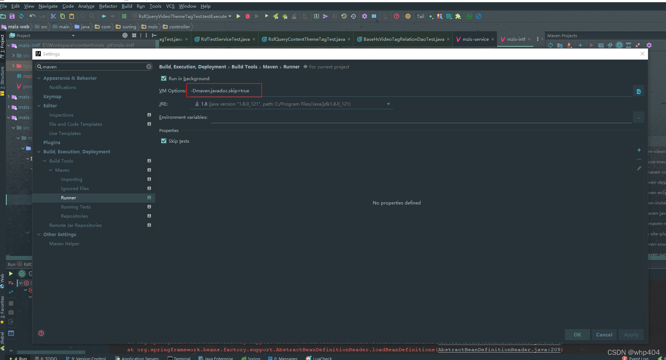Select Repositories settings page
The height and width of the screenshot is (360, 666).
74,216
